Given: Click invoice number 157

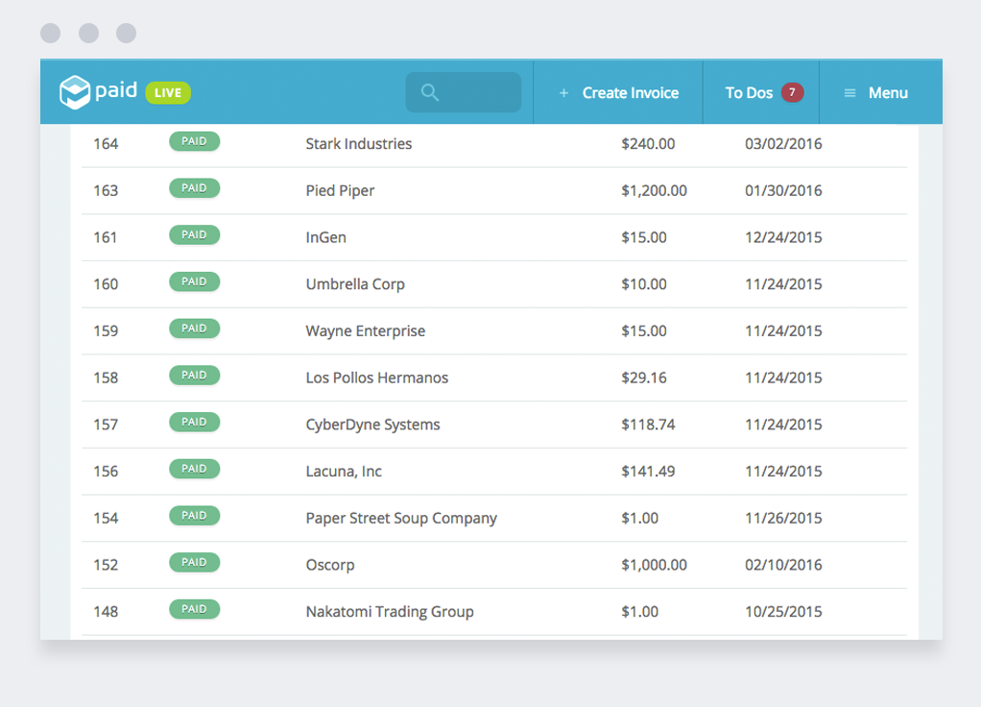Looking at the screenshot, I should click(106, 425).
